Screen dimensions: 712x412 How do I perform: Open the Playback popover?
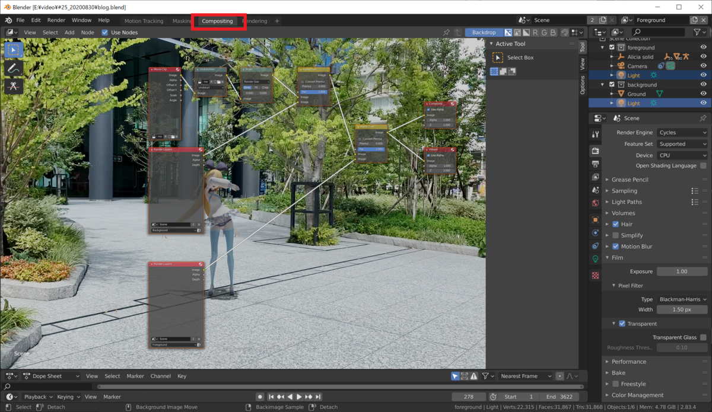[39, 397]
